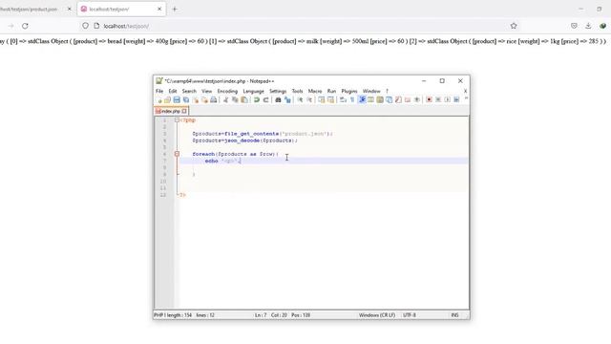
Task: Click the New file icon in Notepad++ toolbar
Action: pyautogui.click(x=159, y=100)
